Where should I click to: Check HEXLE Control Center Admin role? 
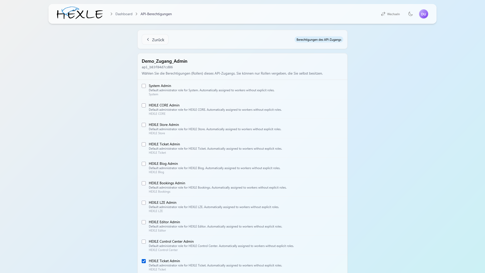144,242
